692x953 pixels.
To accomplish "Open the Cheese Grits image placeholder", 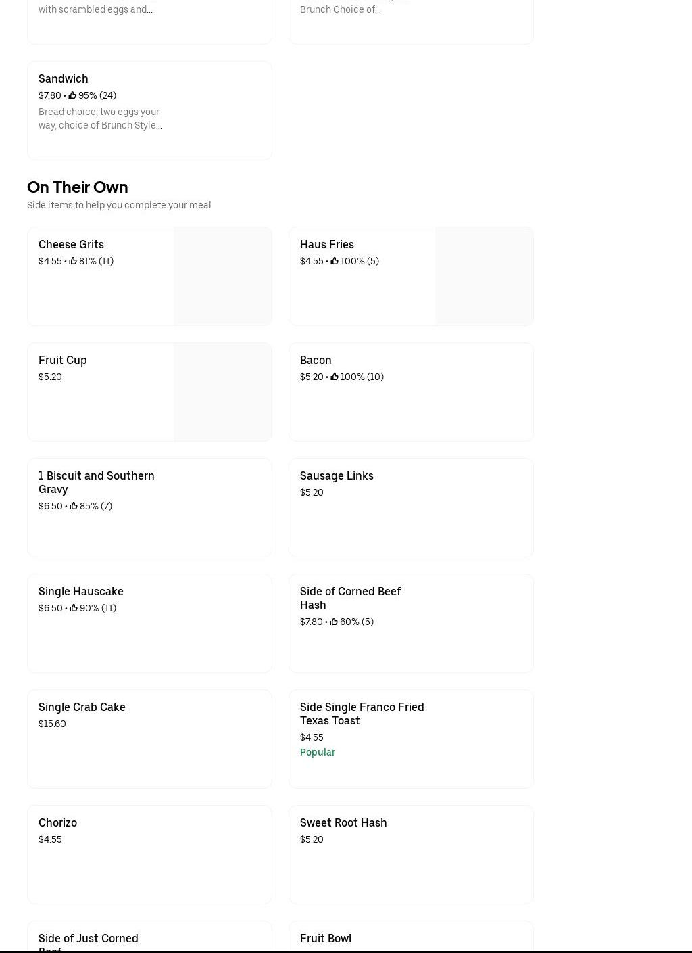I will click(222, 276).
